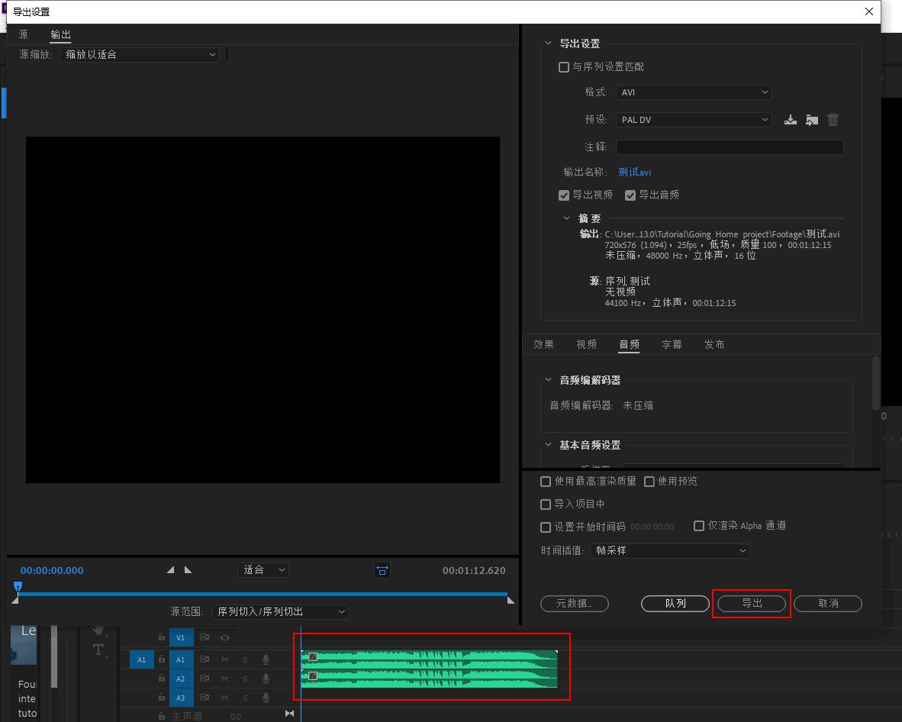Switch to the Publish tab
Screen dimensions: 902x722
pos(714,345)
